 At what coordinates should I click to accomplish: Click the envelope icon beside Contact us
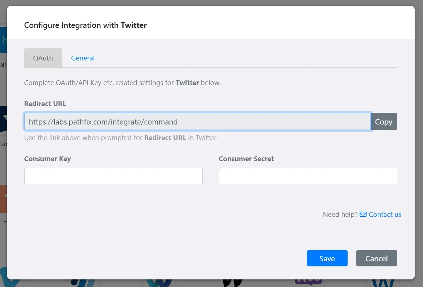(363, 214)
